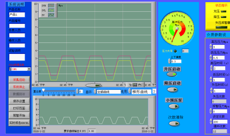Click the 高压压力Mpa stepper arrows

click(x=211, y=47)
